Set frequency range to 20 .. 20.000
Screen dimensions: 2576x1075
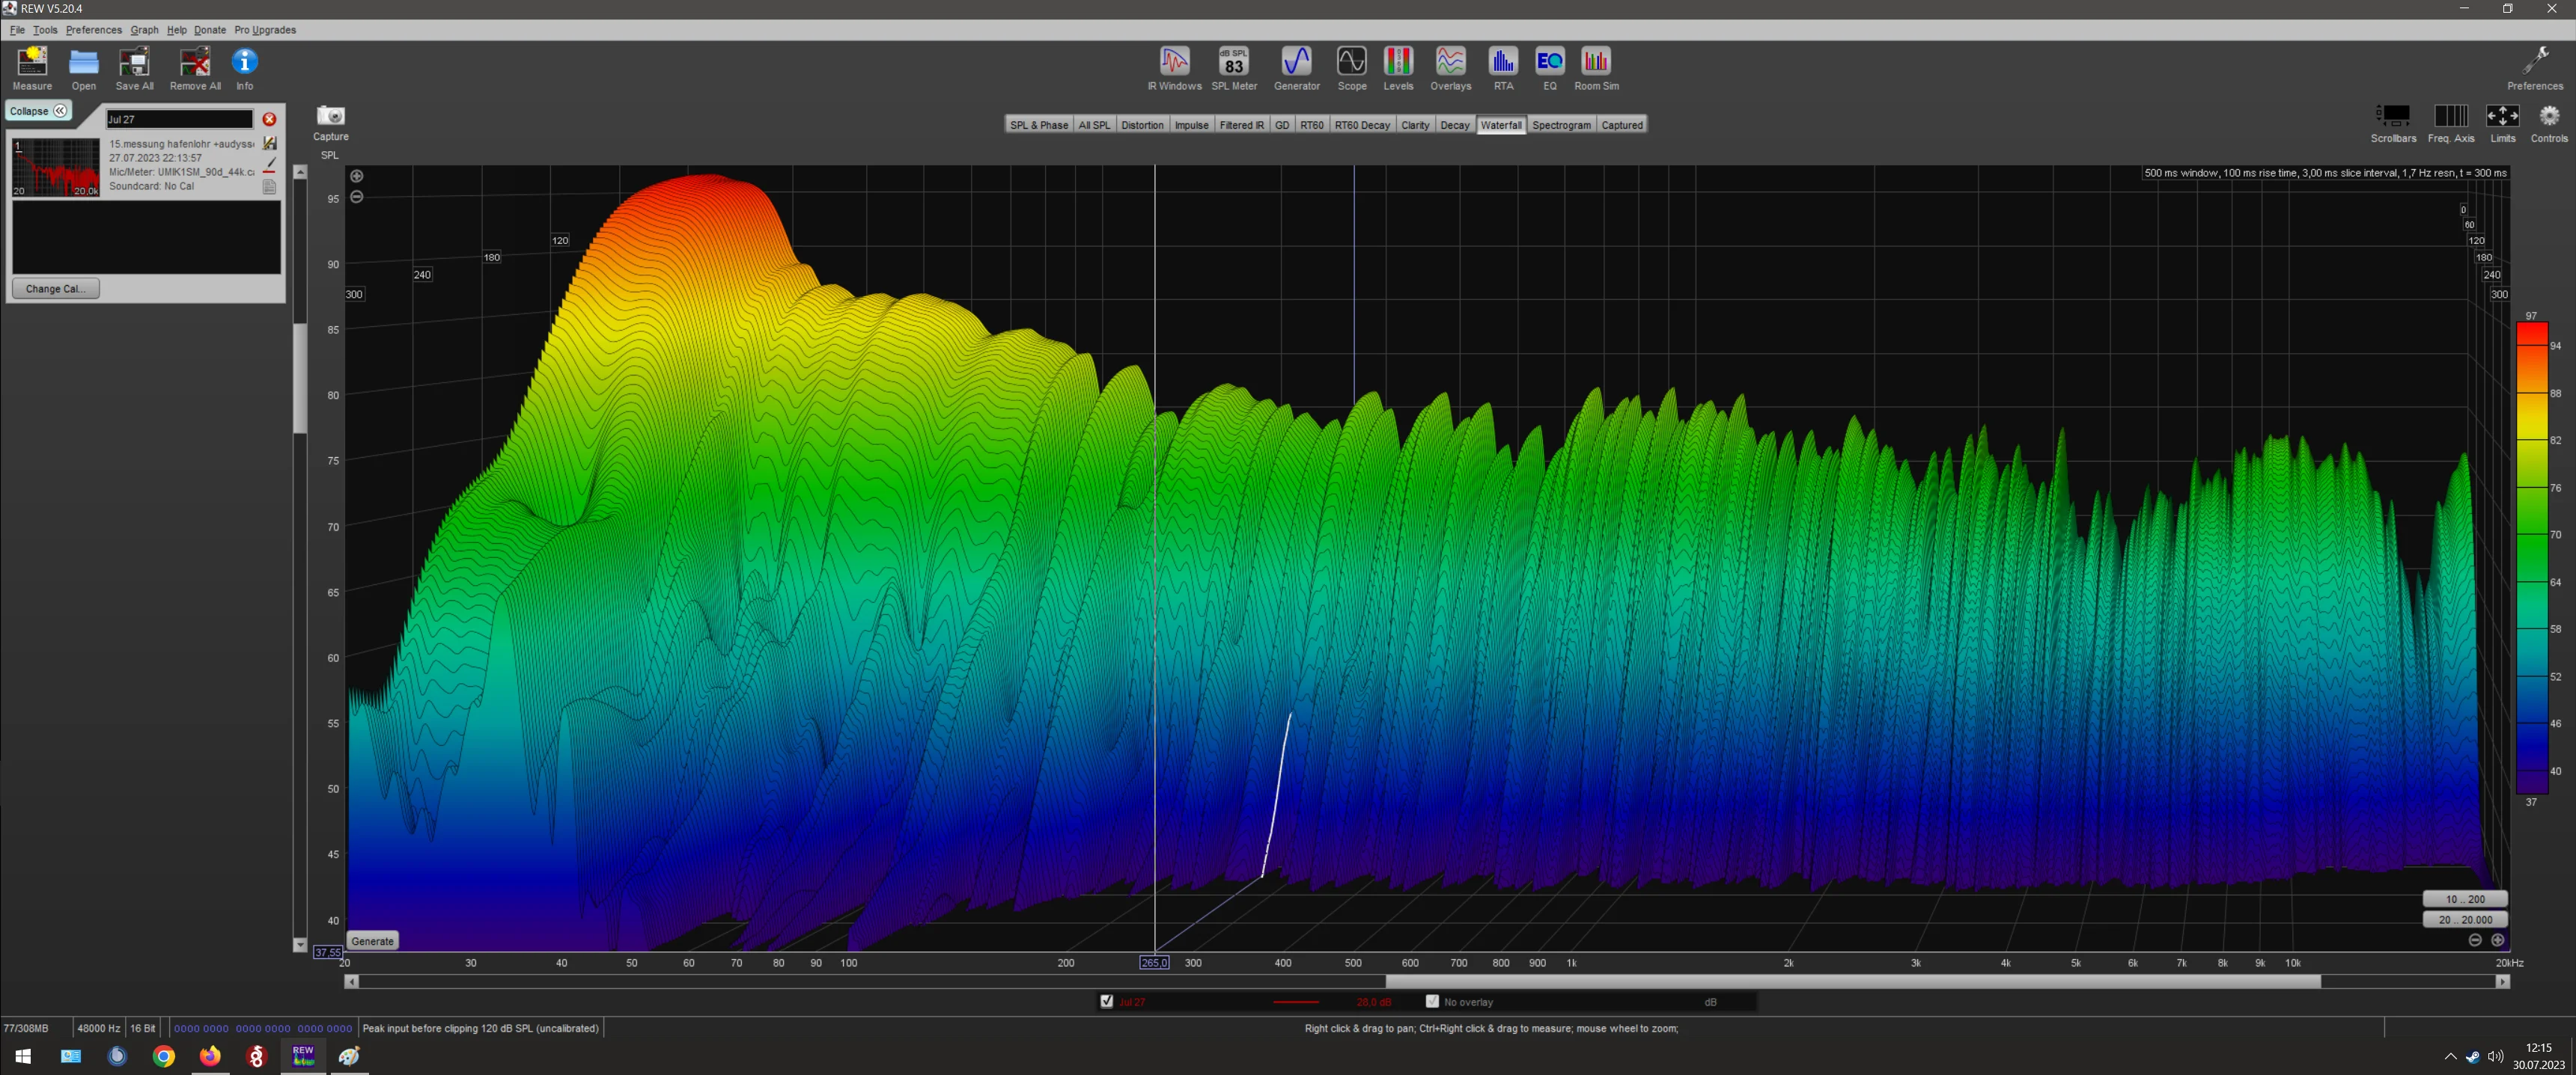[2465, 920]
